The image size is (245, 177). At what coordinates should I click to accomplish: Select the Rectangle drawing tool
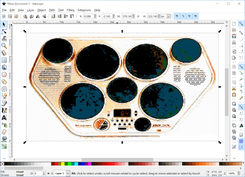(x=4, y=60)
